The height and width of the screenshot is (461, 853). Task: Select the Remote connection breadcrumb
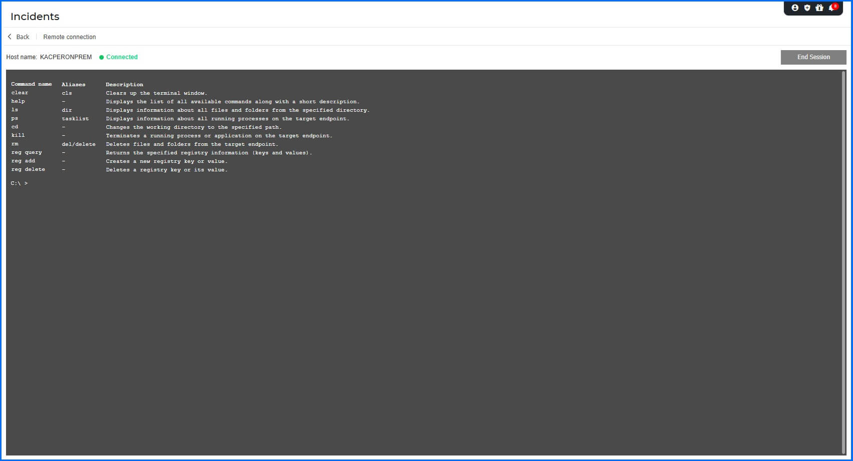pos(69,37)
